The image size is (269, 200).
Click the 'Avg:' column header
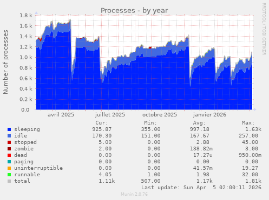click(x=199, y=123)
